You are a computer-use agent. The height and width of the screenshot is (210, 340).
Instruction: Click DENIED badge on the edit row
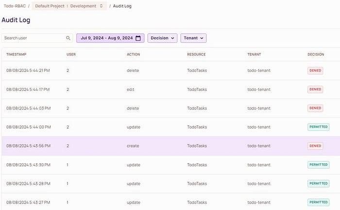coord(315,89)
